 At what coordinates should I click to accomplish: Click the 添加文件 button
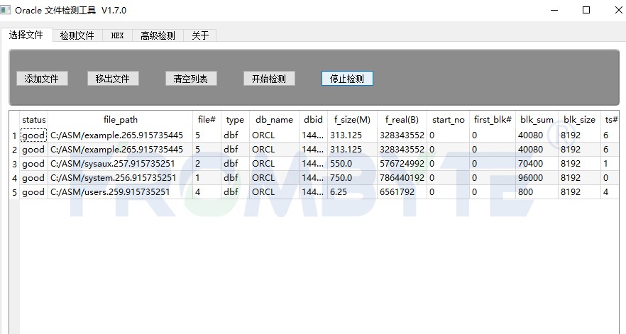click(42, 79)
